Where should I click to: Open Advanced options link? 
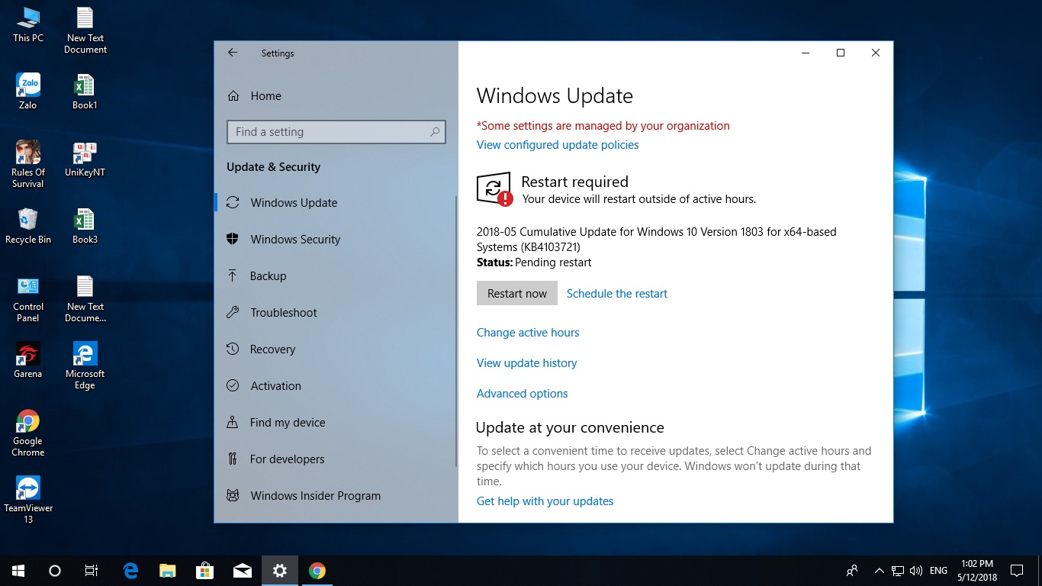point(523,394)
